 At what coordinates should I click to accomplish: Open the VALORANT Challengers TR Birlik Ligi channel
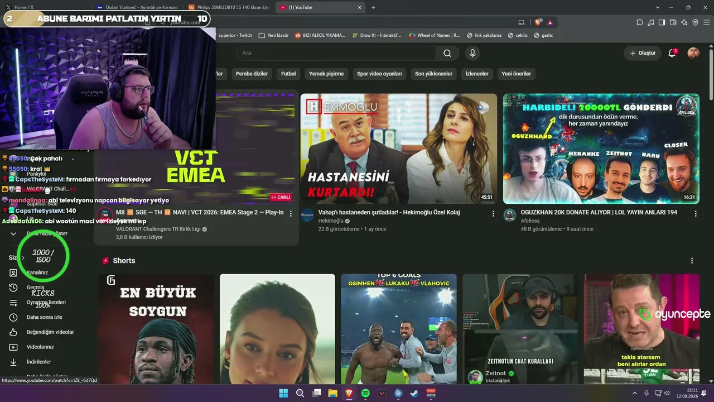[x=157, y=229]
